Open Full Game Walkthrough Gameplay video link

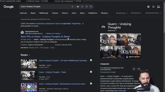click(64, 61)
